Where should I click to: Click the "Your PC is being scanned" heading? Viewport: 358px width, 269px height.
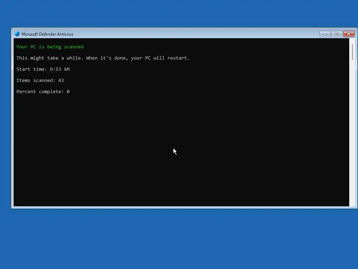[50, 47]
